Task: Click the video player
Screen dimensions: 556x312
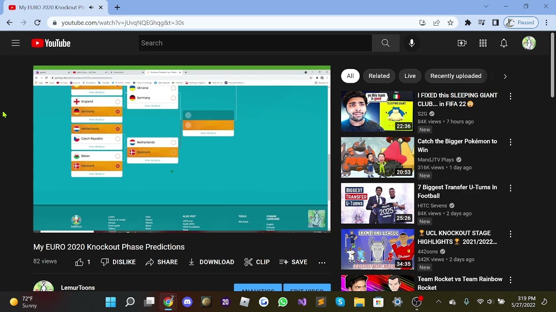Action: 182,149
